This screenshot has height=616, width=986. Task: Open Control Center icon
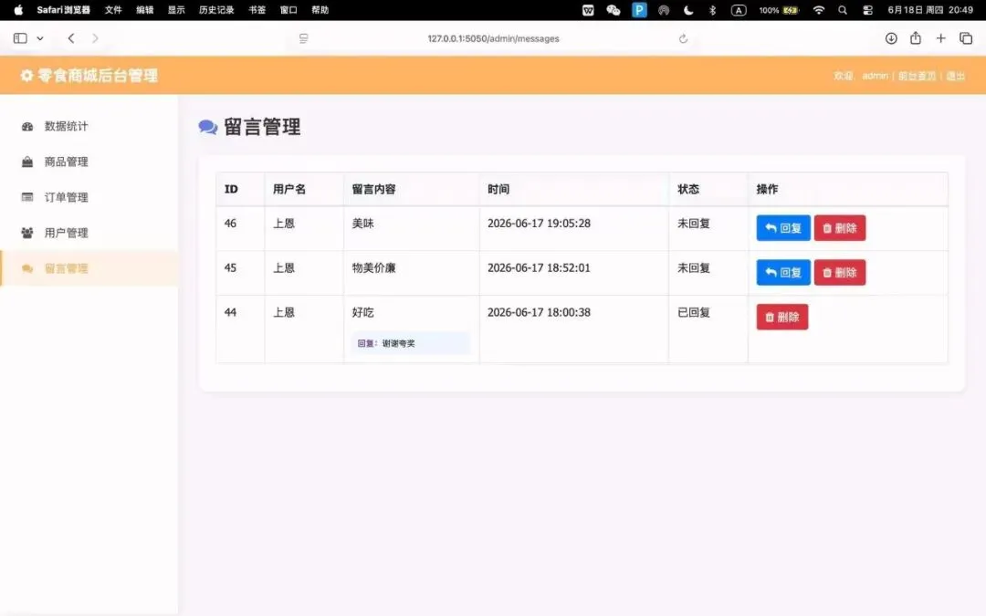point(868,9)
